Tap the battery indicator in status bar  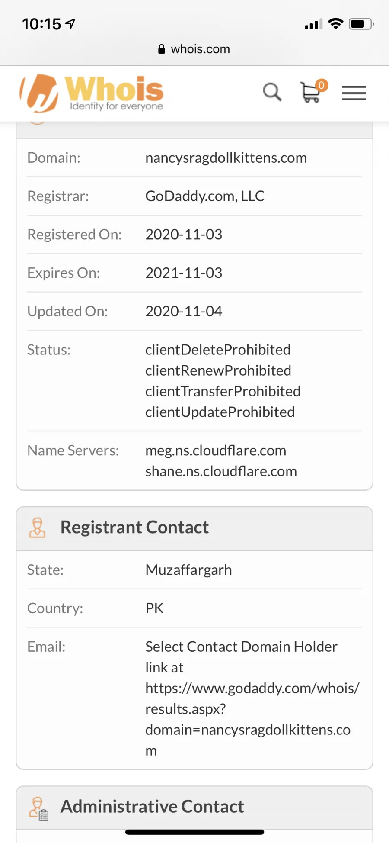click(362, 24)
